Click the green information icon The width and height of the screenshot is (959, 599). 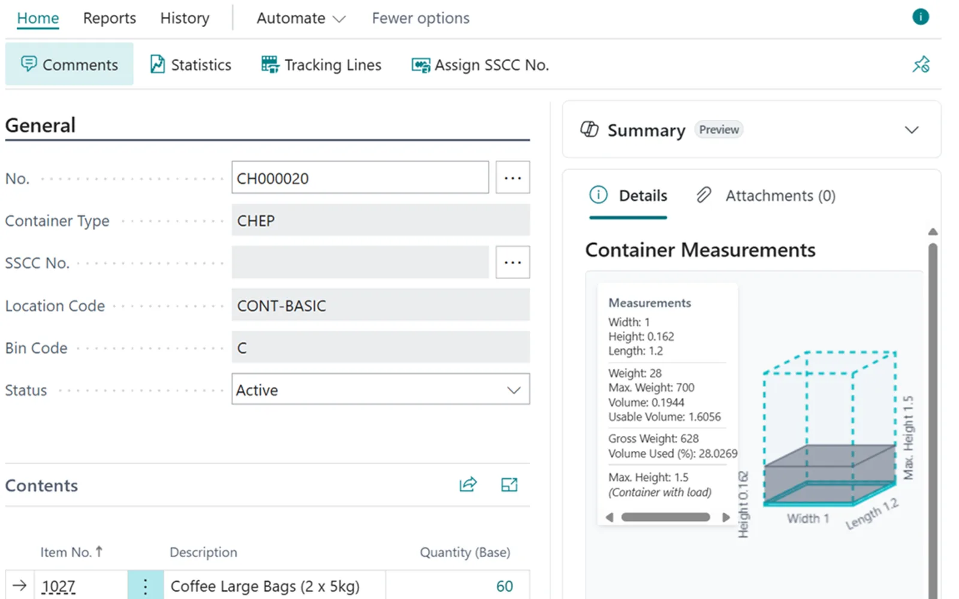pos(921,17)
